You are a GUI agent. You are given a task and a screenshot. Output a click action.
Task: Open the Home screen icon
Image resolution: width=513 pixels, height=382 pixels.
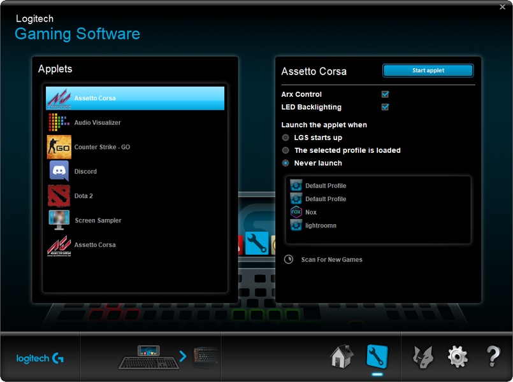tap(342, 357)
